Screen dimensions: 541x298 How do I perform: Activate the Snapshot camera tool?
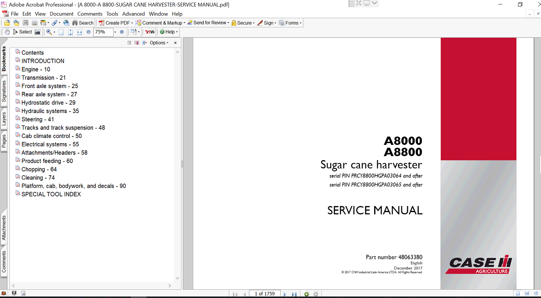(x=38, y=32)
